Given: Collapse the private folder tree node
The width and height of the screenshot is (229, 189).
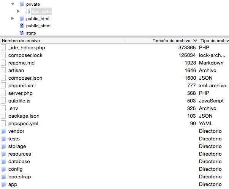Looking at the screenshot, I should [13, 4].
